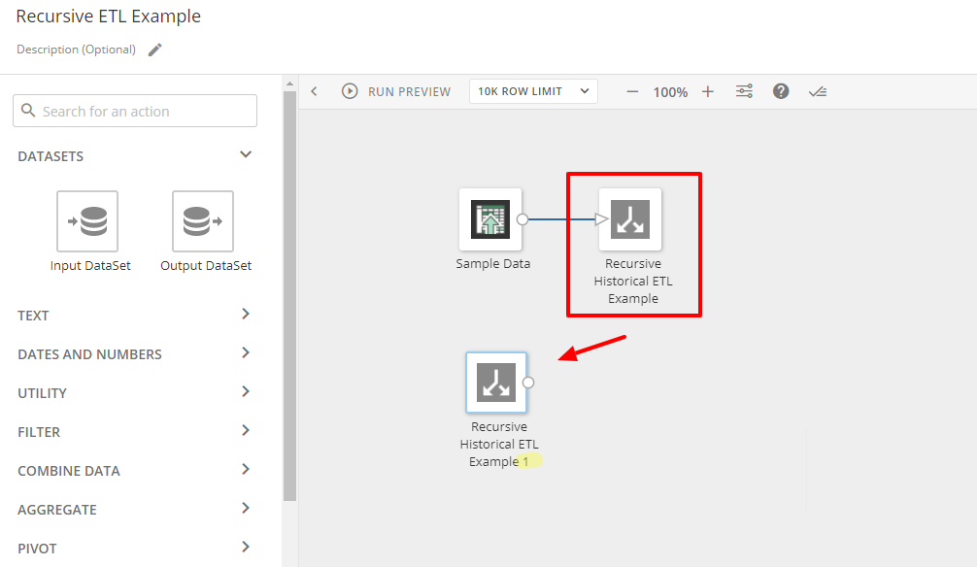Image resolution: width=977 pixels, height=567 pixels.
Task: Open the help question mark icon
Action: pos(781,90)
